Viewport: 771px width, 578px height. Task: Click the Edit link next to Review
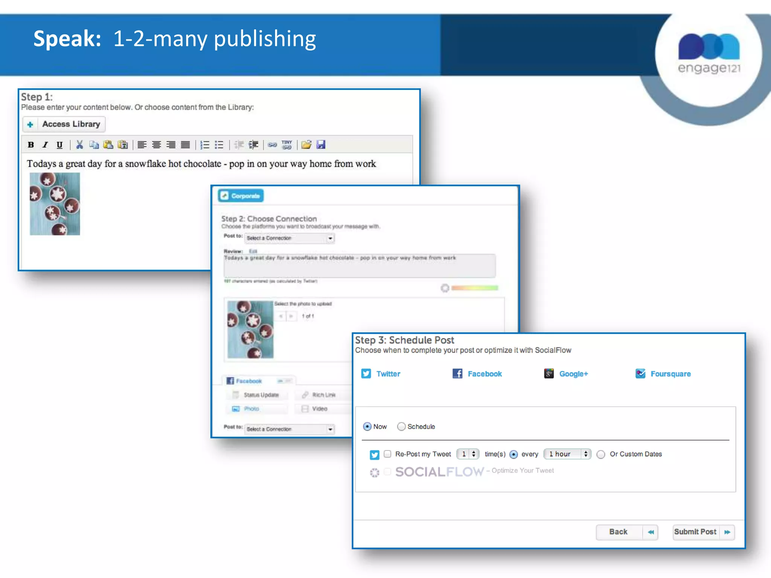coord(253,251)
